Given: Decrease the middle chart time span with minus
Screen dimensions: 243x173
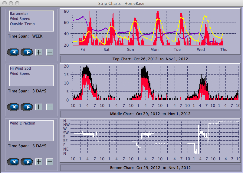Looking at the screenshot, I should point(50,107).
